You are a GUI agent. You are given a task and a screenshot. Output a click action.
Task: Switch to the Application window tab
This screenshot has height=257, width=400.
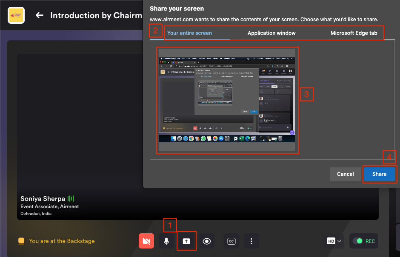(271, 33)
